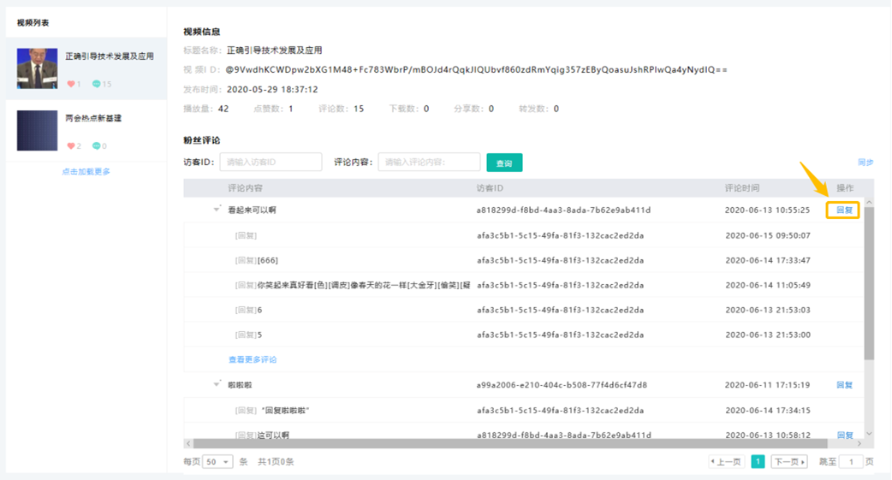Image resolution: width=892 pixels, height=480 pixels.
Task: Reply to the 看起来可以啊 comment via 回复
Action: (x=843, y=210)
